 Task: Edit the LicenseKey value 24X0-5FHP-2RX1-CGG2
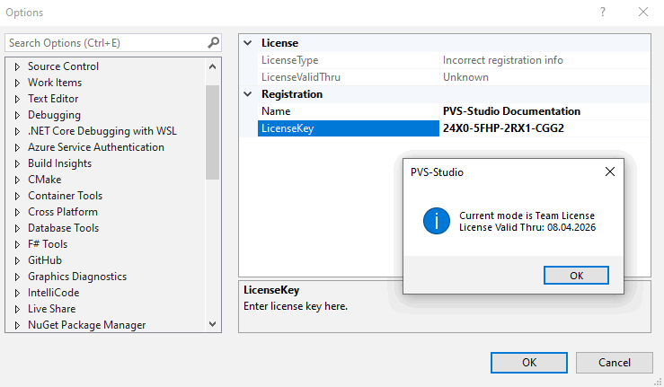(x=544, y=128)
